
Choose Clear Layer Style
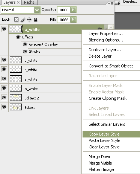(104, 147)
